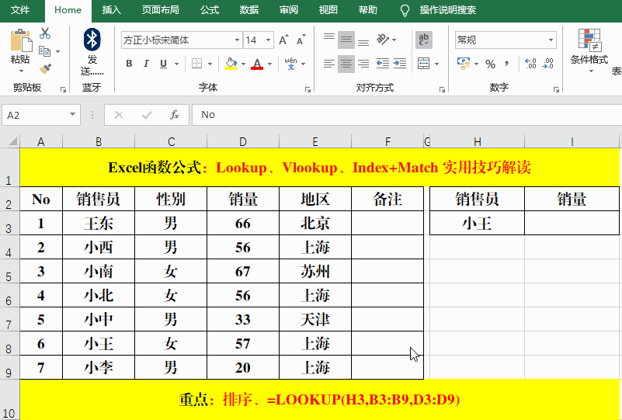Open number format dropdown 常规
Screen dimensions: 622x420
551,40
